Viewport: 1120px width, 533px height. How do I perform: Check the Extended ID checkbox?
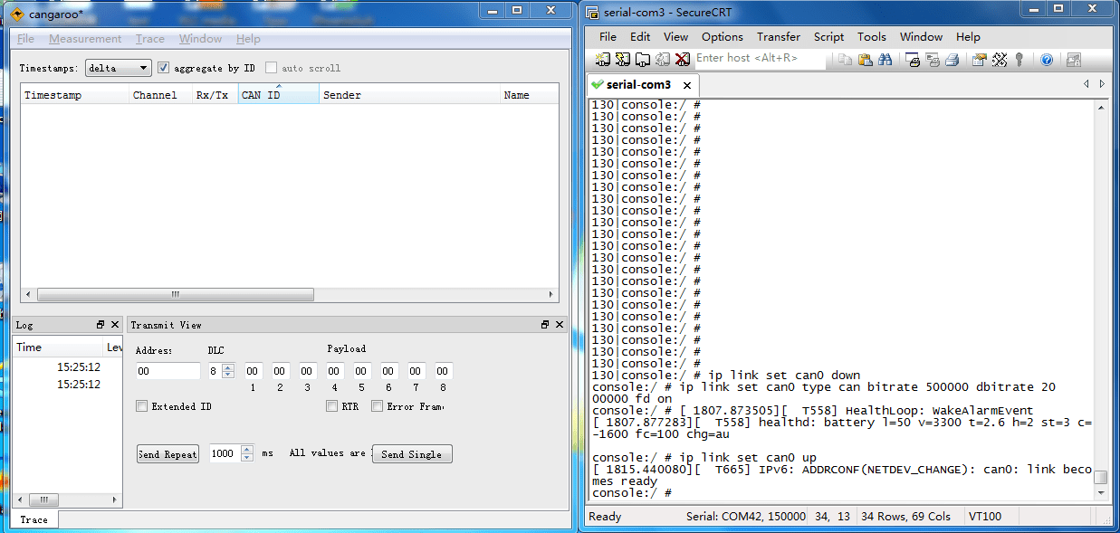141,406
